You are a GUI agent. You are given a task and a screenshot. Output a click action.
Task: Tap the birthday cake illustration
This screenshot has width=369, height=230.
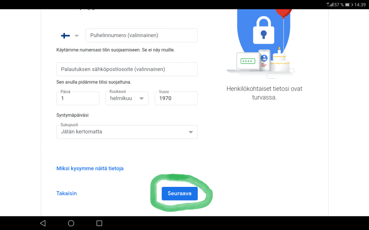coord(280,60)
